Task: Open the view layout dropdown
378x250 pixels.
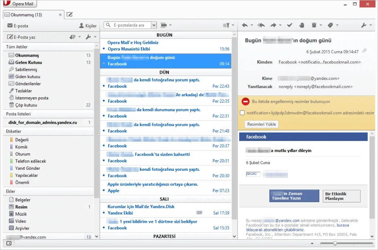Action: 166,25
